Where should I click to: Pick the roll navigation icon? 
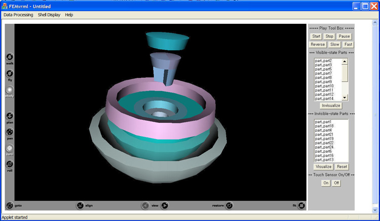[10, 164]
